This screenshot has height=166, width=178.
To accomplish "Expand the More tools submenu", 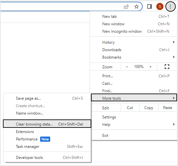I will click(x=134, y=98).
